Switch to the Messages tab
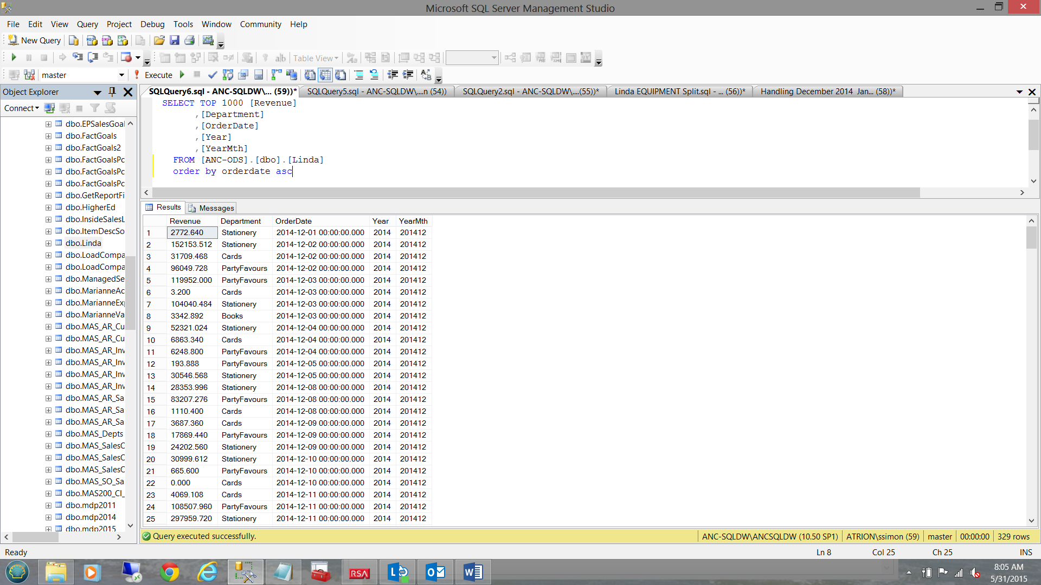The width and height of the screenshot is (1041, 585). pos(211,208)
